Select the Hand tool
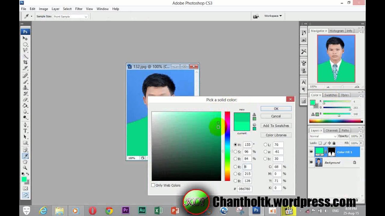 coord(25,162)
